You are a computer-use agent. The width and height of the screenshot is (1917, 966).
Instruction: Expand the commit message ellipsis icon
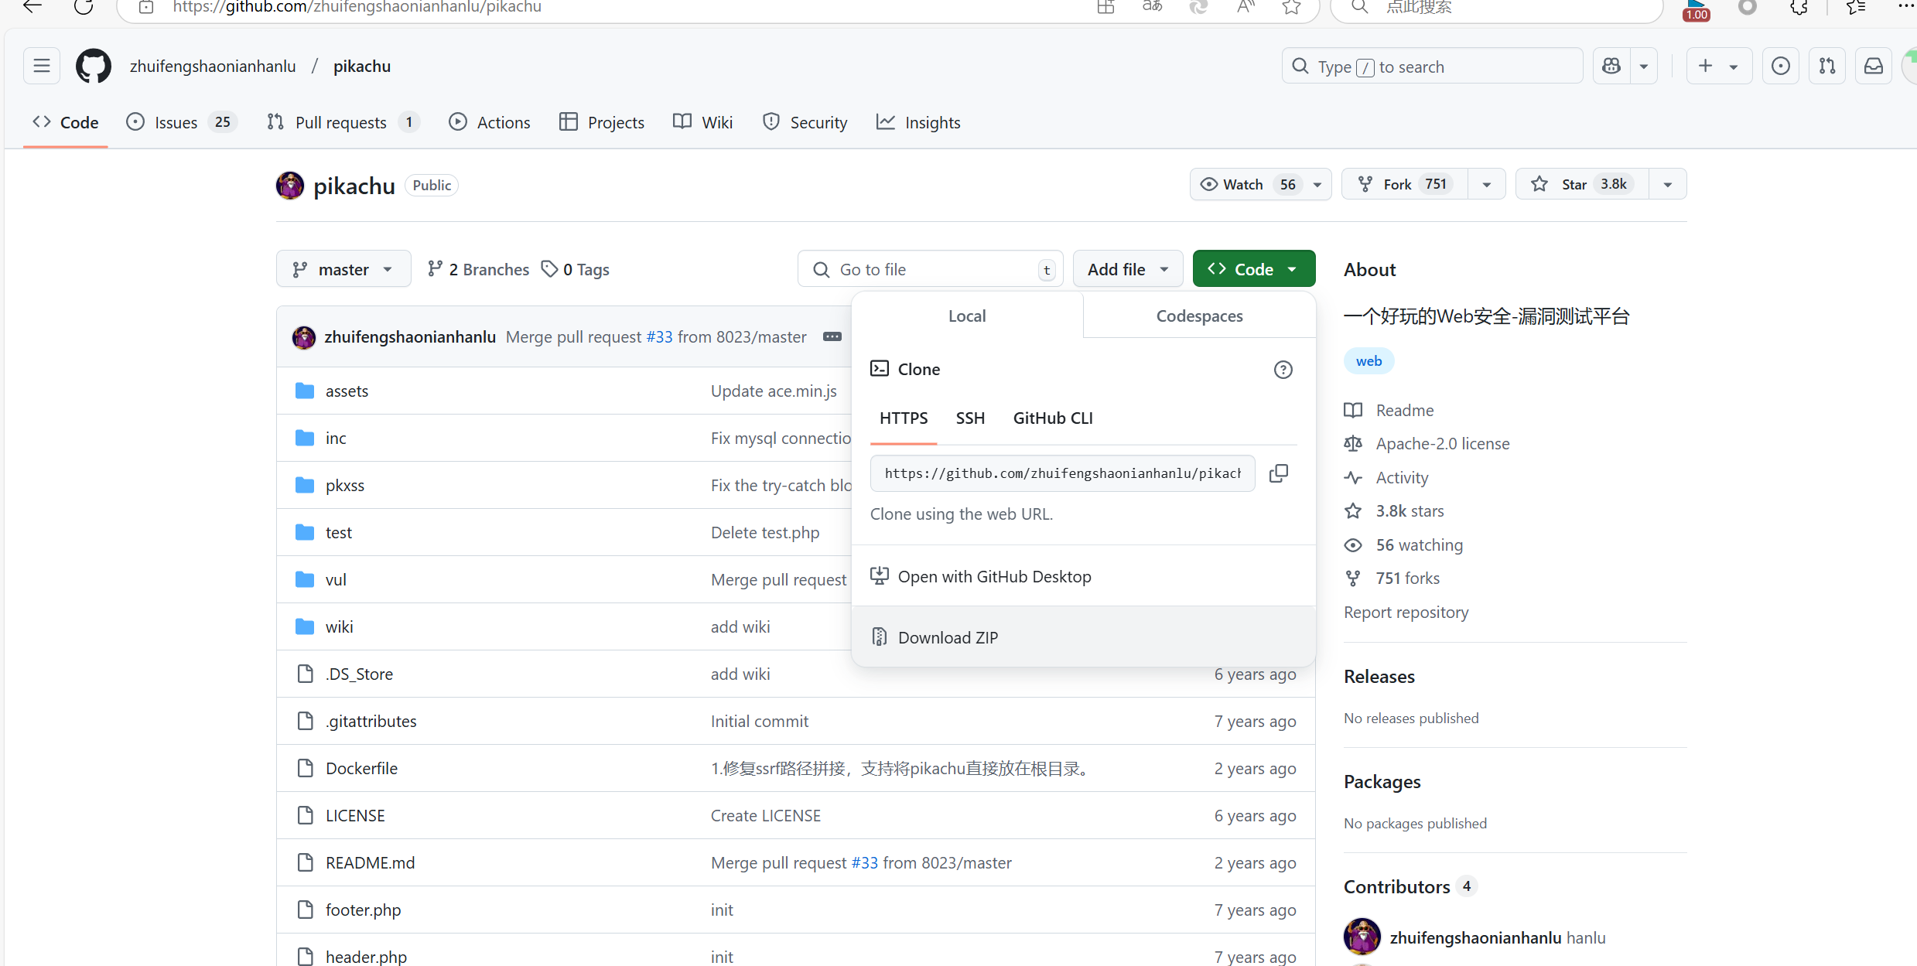pyautogui.click(x=832, y=336)
